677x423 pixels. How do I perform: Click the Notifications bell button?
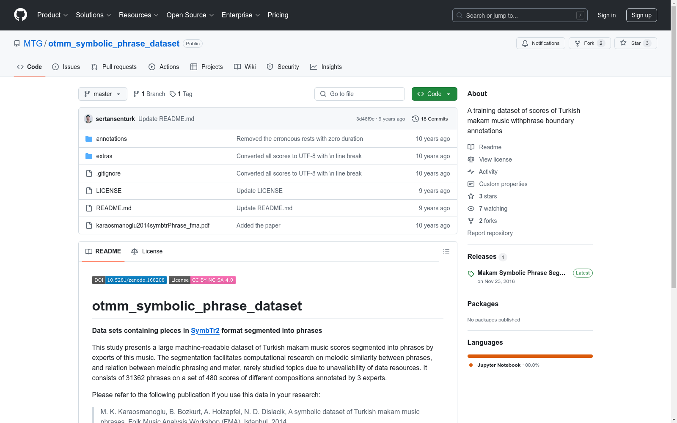541,43
